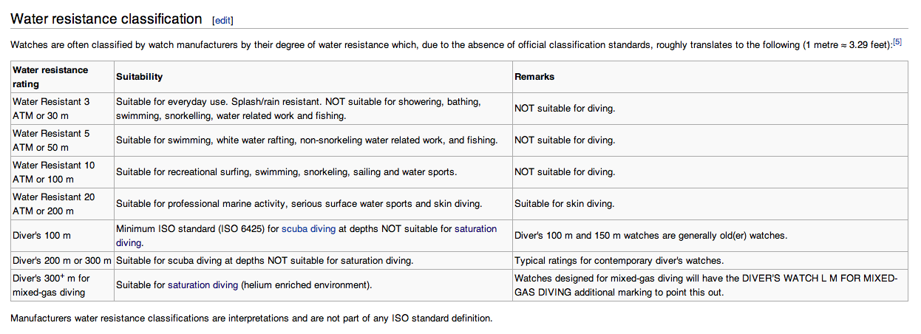Click the edit link beside the section heading
Screen dimensions: 921x334
[x=222, y=20]
